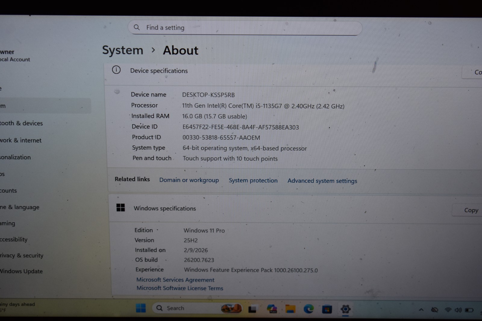Open Accessibility settings
Viewport: 482px width, 321px height.
[x=14, y=239]
